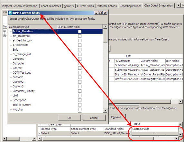Click the dialog list vertical scrollbar thumb

(x=105, y=36)
